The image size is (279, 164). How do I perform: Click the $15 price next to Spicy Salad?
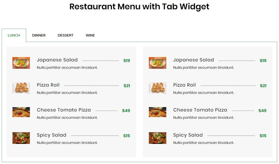(x=126, y=136)
